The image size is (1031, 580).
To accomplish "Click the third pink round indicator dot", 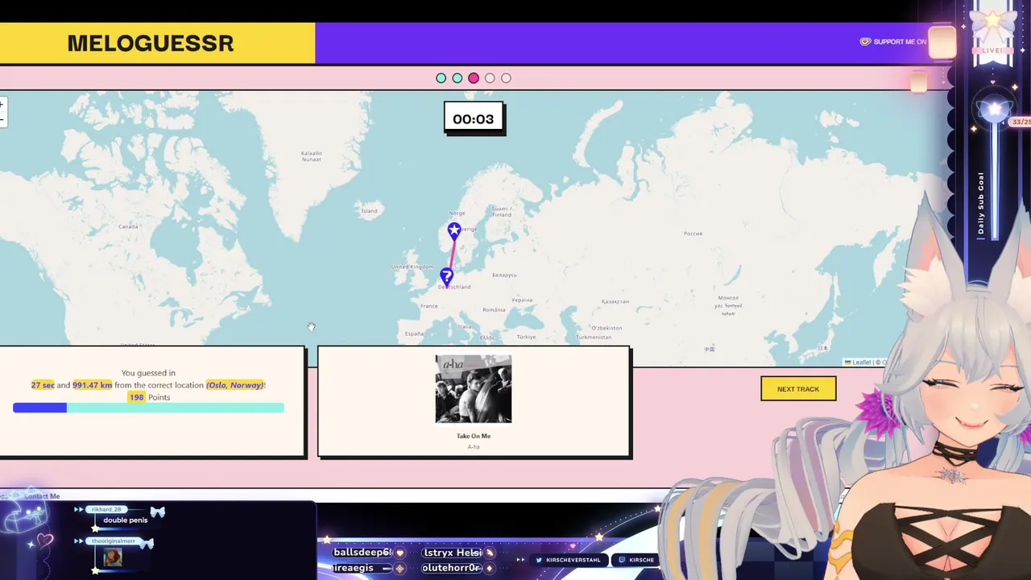I will tap(474, 78).
